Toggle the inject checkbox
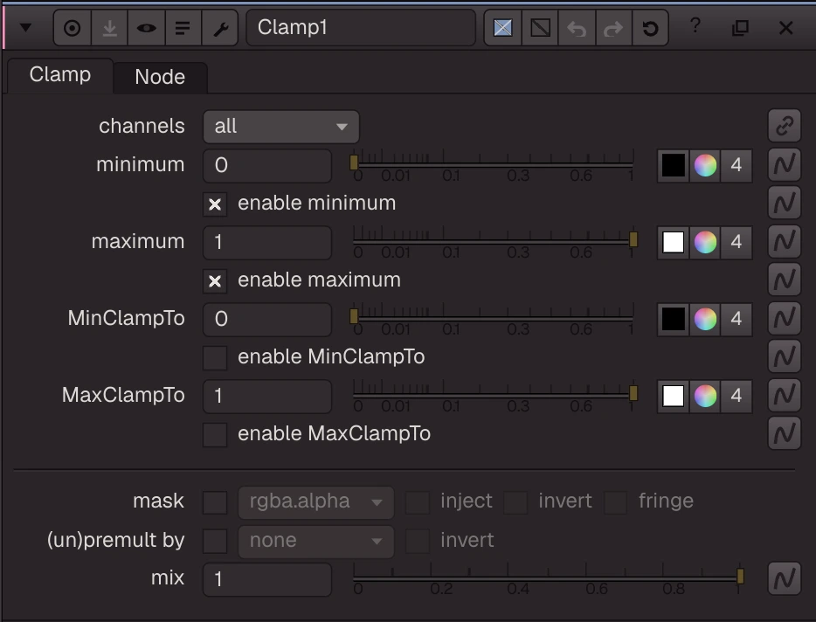This screenshot has height=622, width=816. pos(418,503)
